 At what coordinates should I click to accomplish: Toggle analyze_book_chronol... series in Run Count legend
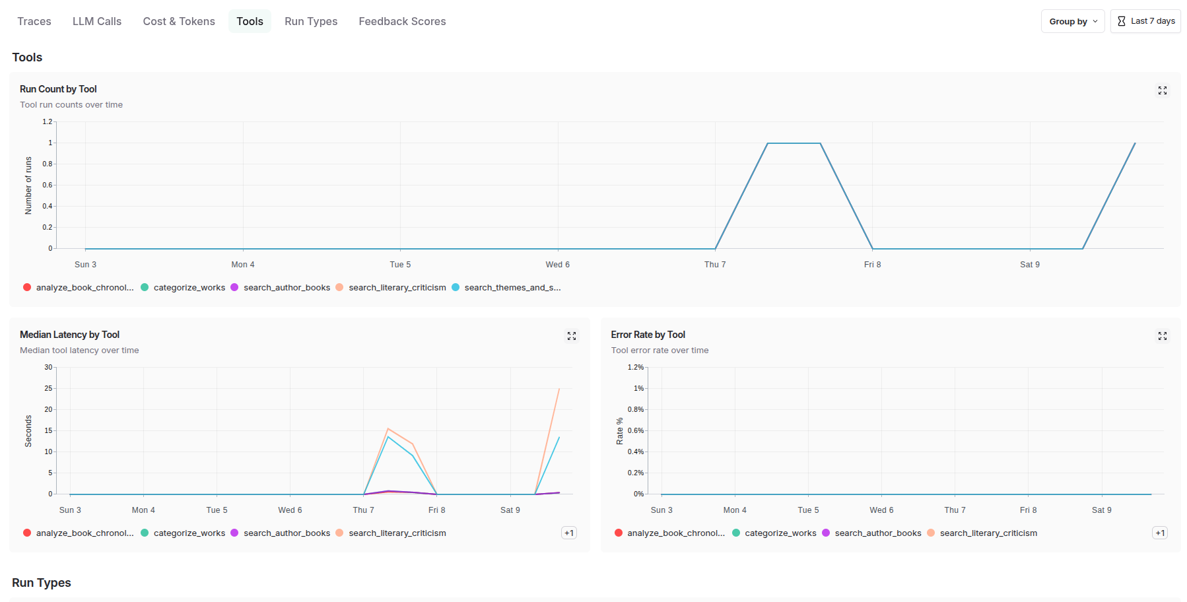[x=84, y=287]
